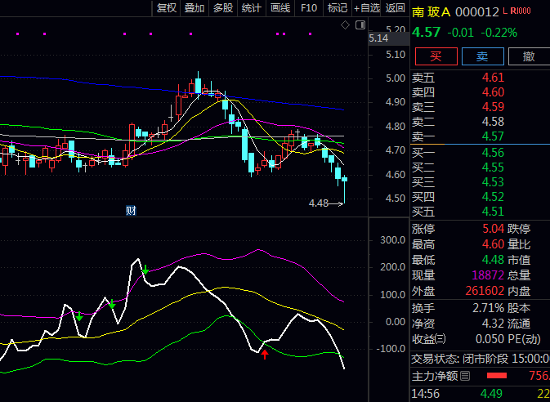Click the 财 financial marker on chart
Image resolution: width=550 pixels, height=402 pixels.
(131, 211)
